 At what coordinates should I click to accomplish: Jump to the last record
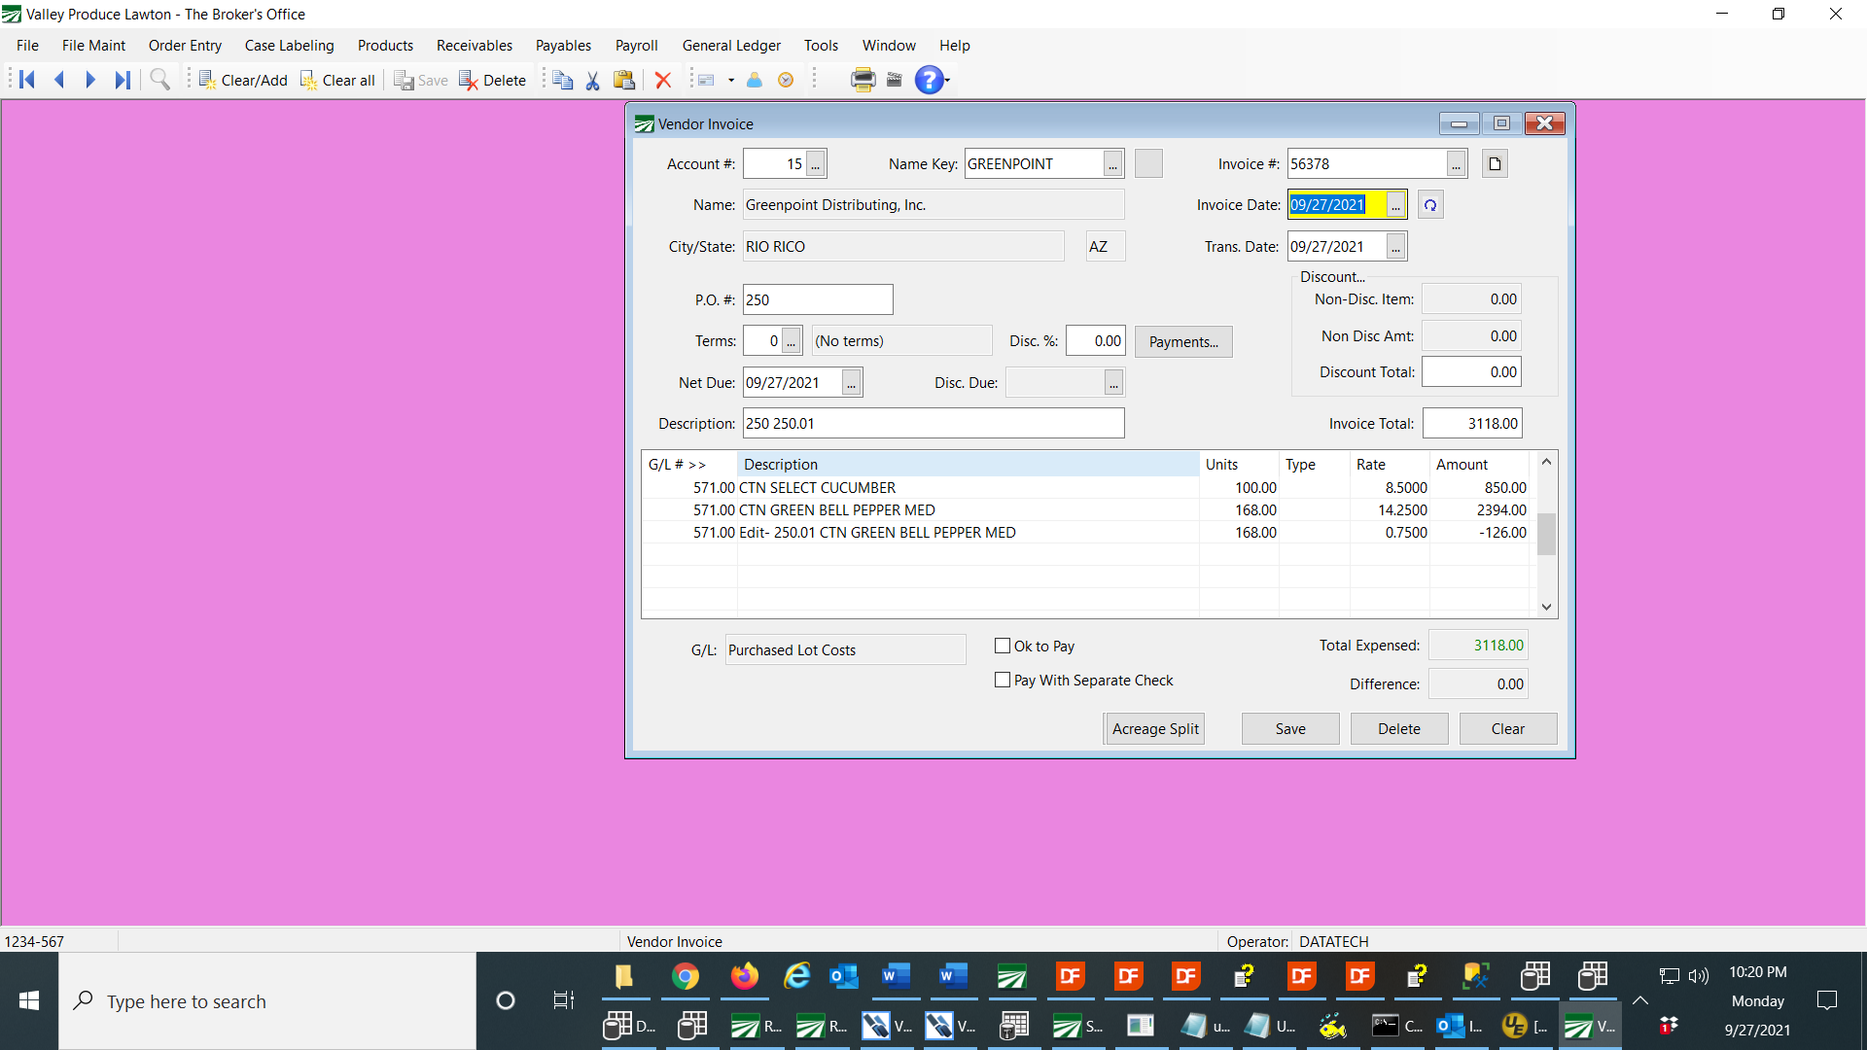[123, 80]
